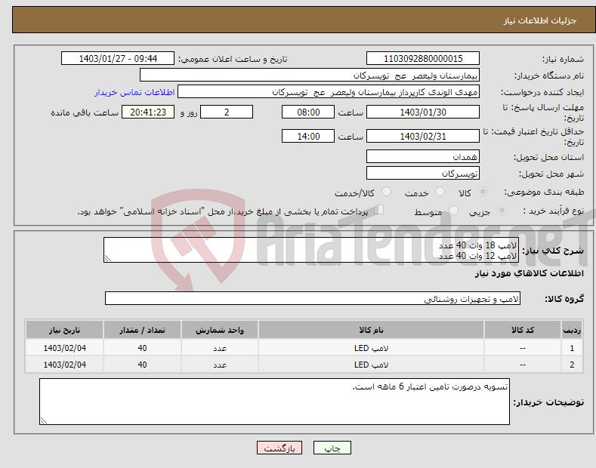This screenshot has width=596, height=468.
Task: Click the date 1403/02/04 in row 2
Action: click(x=65, y=365)
